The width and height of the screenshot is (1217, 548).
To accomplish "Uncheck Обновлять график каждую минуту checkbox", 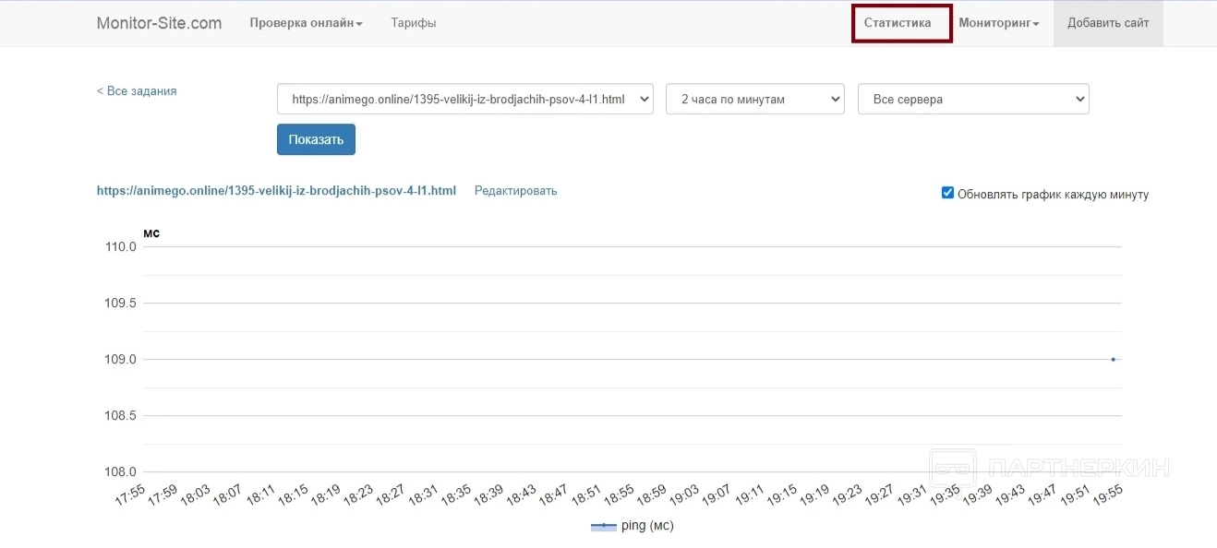I will tap(947, 193).
